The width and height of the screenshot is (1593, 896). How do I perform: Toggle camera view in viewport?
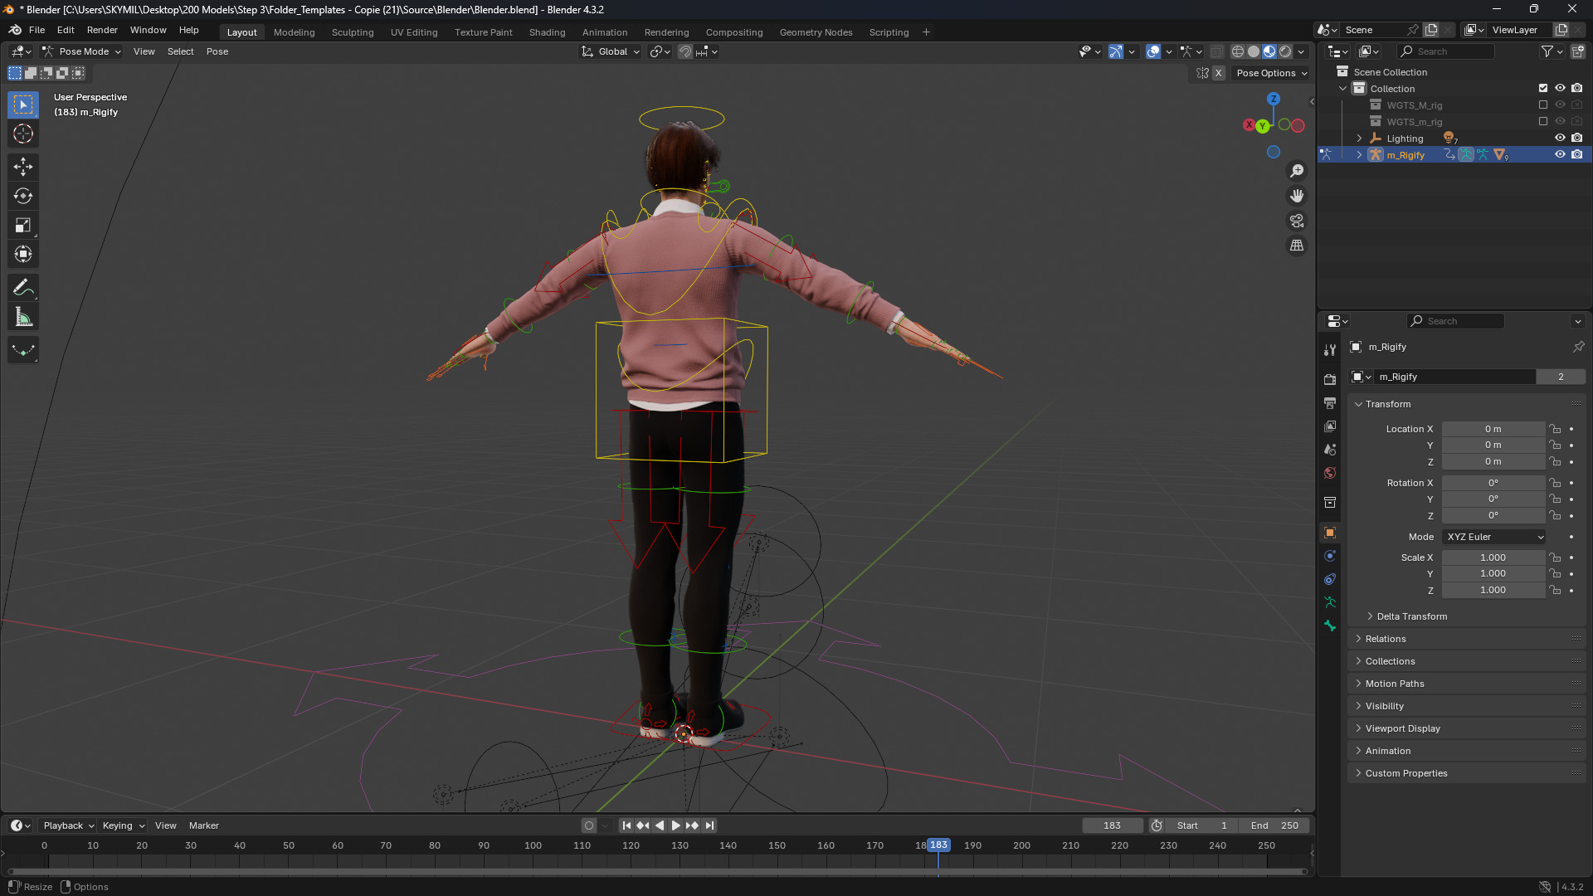tap(1296, 221)
